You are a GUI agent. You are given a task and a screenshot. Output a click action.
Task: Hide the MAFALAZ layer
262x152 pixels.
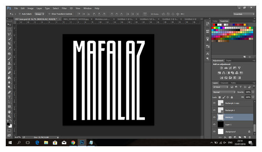pos(214,117)
